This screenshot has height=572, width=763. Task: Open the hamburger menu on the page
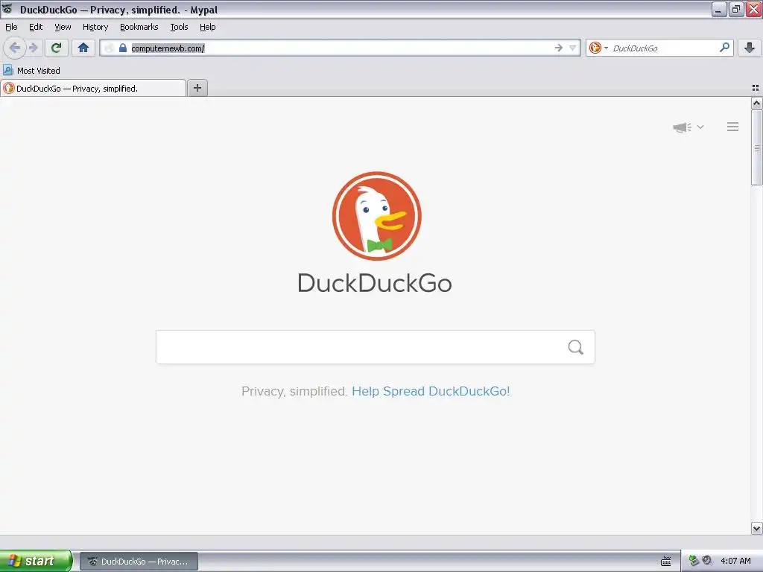tap(733, 127)
